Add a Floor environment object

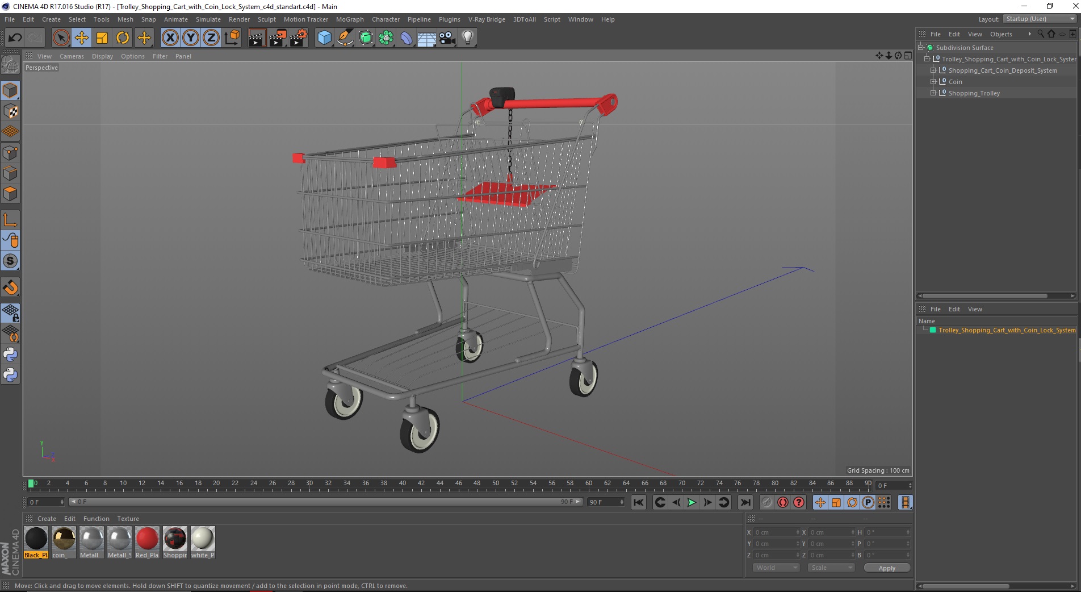click(427, 38)
